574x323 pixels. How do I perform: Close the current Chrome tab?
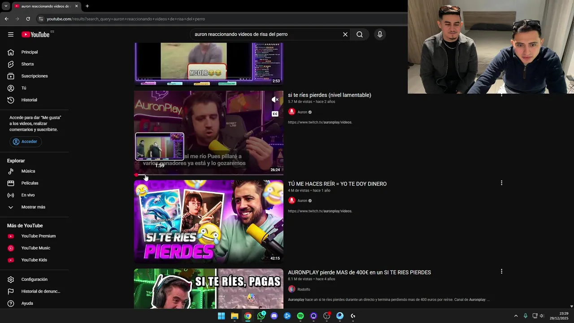(76, 6)
